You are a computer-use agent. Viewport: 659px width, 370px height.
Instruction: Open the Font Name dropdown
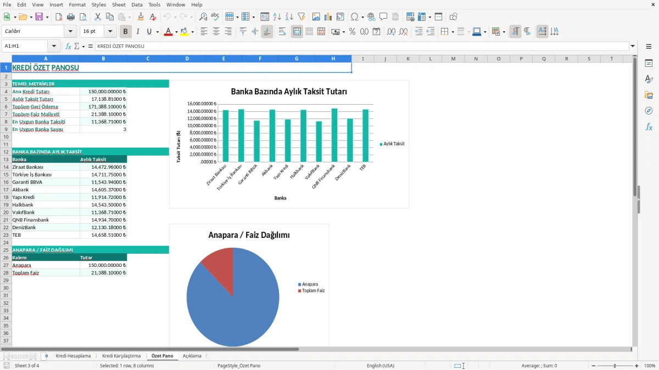click(x=70, y=32)
